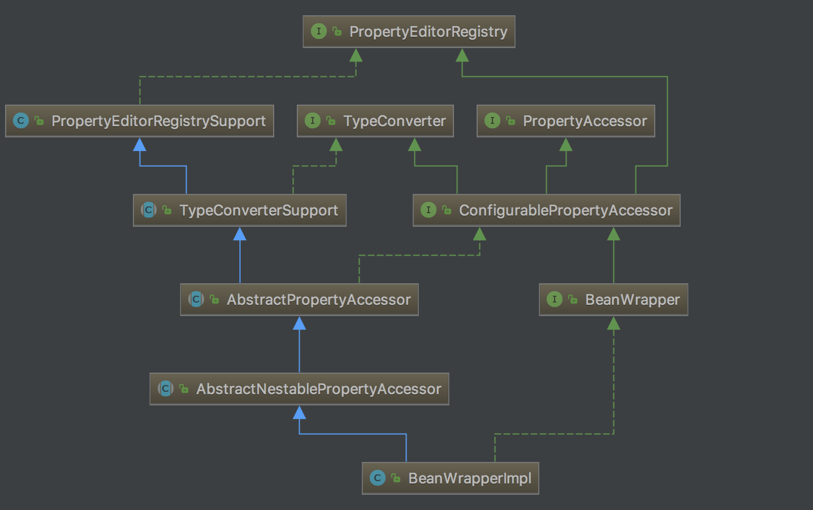
Task: Click the abstract class icon on TypeConverterSupport
Action: 149,210
